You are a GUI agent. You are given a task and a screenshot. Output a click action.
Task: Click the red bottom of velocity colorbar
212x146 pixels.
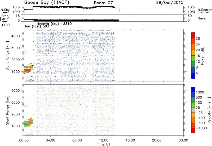[193, 130]
